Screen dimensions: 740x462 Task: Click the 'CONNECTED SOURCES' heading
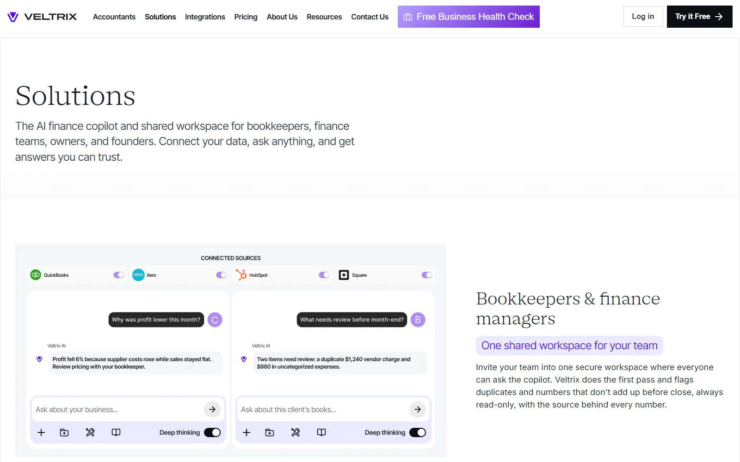(231, 258)
